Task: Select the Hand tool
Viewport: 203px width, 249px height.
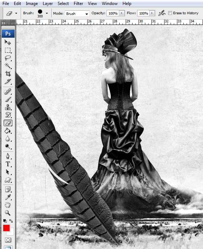Action: coord(7,205)
